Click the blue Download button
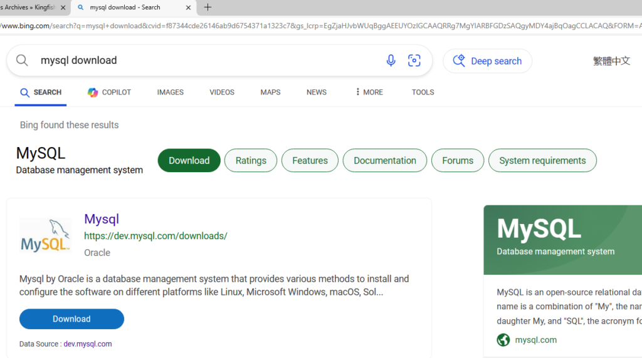642x358 pixels. point(71,319)
